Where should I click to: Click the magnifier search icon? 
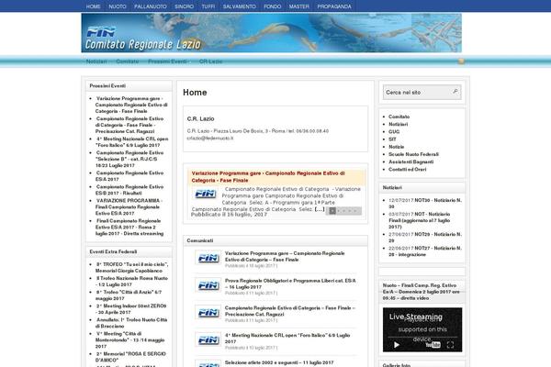455,92
